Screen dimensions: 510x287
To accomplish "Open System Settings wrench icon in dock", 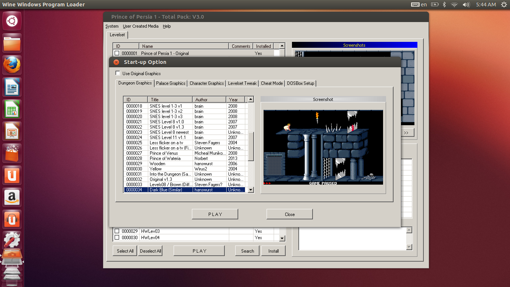I will tap(12, 240).
